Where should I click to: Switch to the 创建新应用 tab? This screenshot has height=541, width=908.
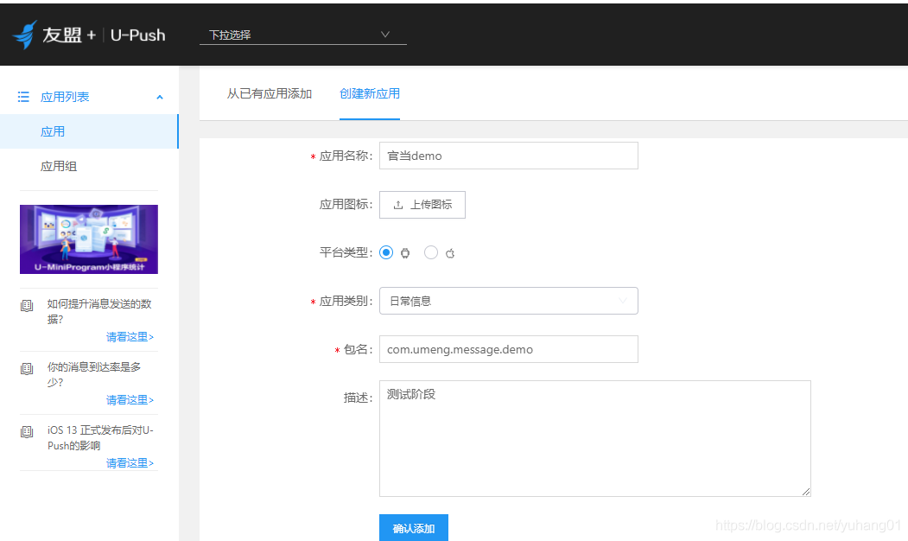(x=370, y=94)
